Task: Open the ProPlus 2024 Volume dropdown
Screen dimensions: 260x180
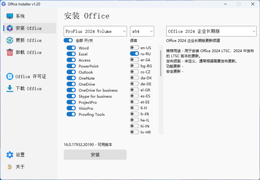Action: [95, 31]
